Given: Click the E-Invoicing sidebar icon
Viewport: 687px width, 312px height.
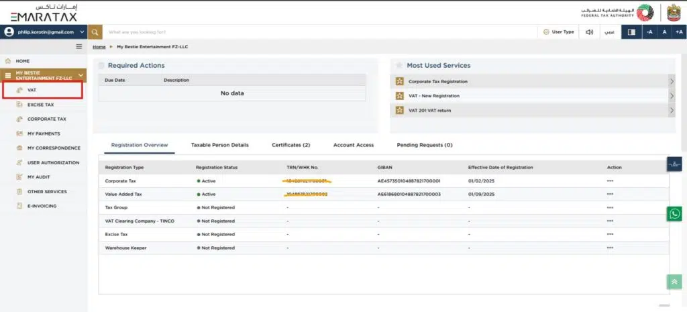Looking at the screenshot, I should (19, 206).
